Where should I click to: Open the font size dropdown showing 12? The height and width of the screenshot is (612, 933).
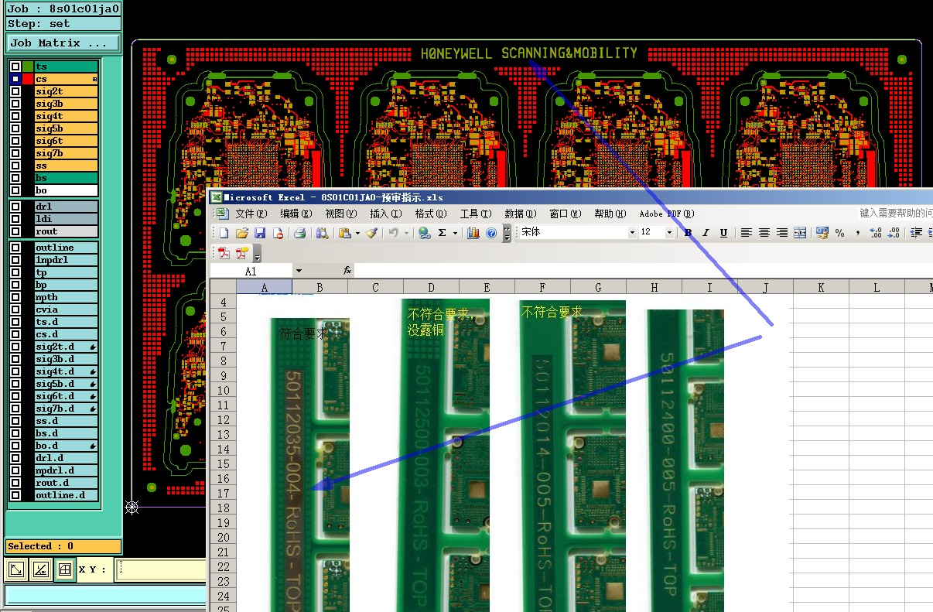[669, 233]
